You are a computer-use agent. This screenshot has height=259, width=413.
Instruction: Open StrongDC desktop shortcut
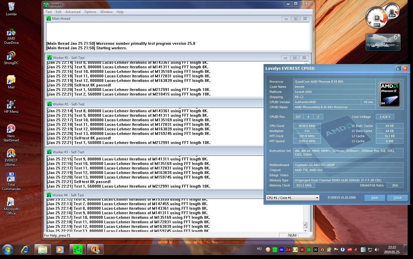click(x=11, y=58)
